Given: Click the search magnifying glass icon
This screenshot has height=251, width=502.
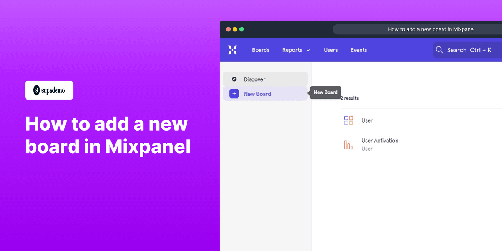Looking at the screenshot, I should (439, 50).
